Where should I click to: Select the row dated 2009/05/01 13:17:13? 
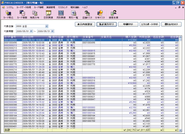pyautogui.click(x=91, y=83)
